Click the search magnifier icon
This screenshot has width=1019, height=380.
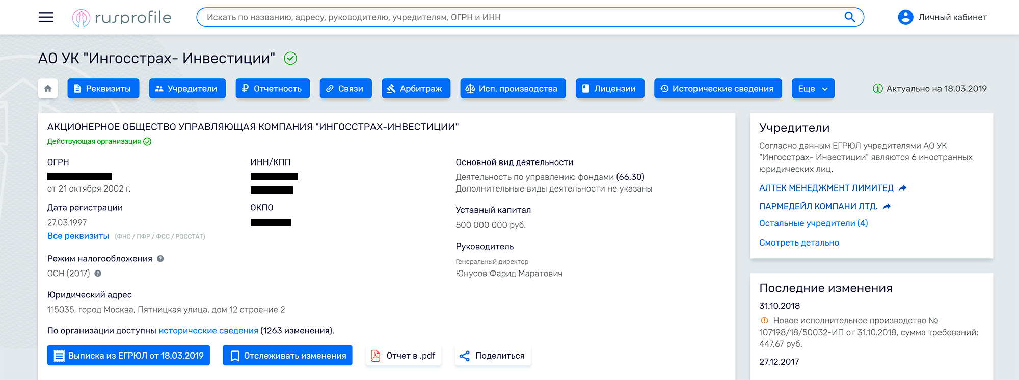tap(849, 17)
